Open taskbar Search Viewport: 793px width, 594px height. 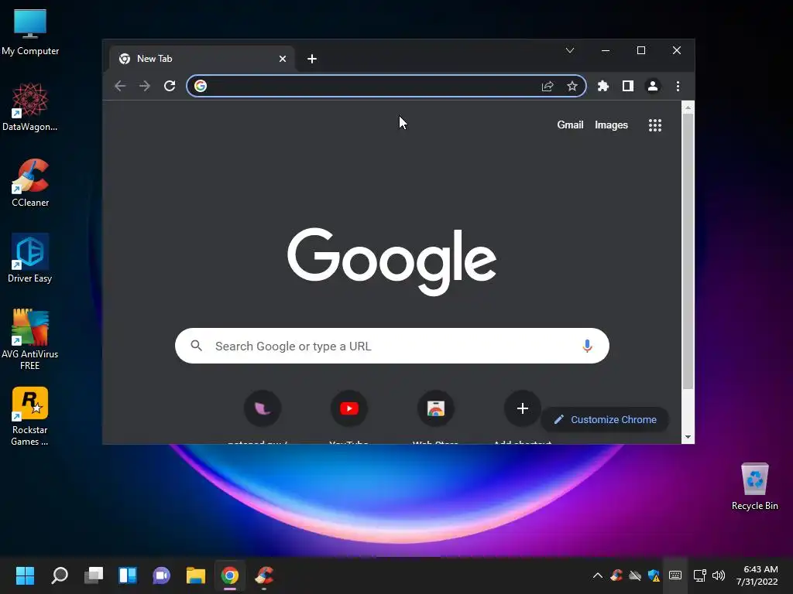pyautogui.click(x=59, y=575)
